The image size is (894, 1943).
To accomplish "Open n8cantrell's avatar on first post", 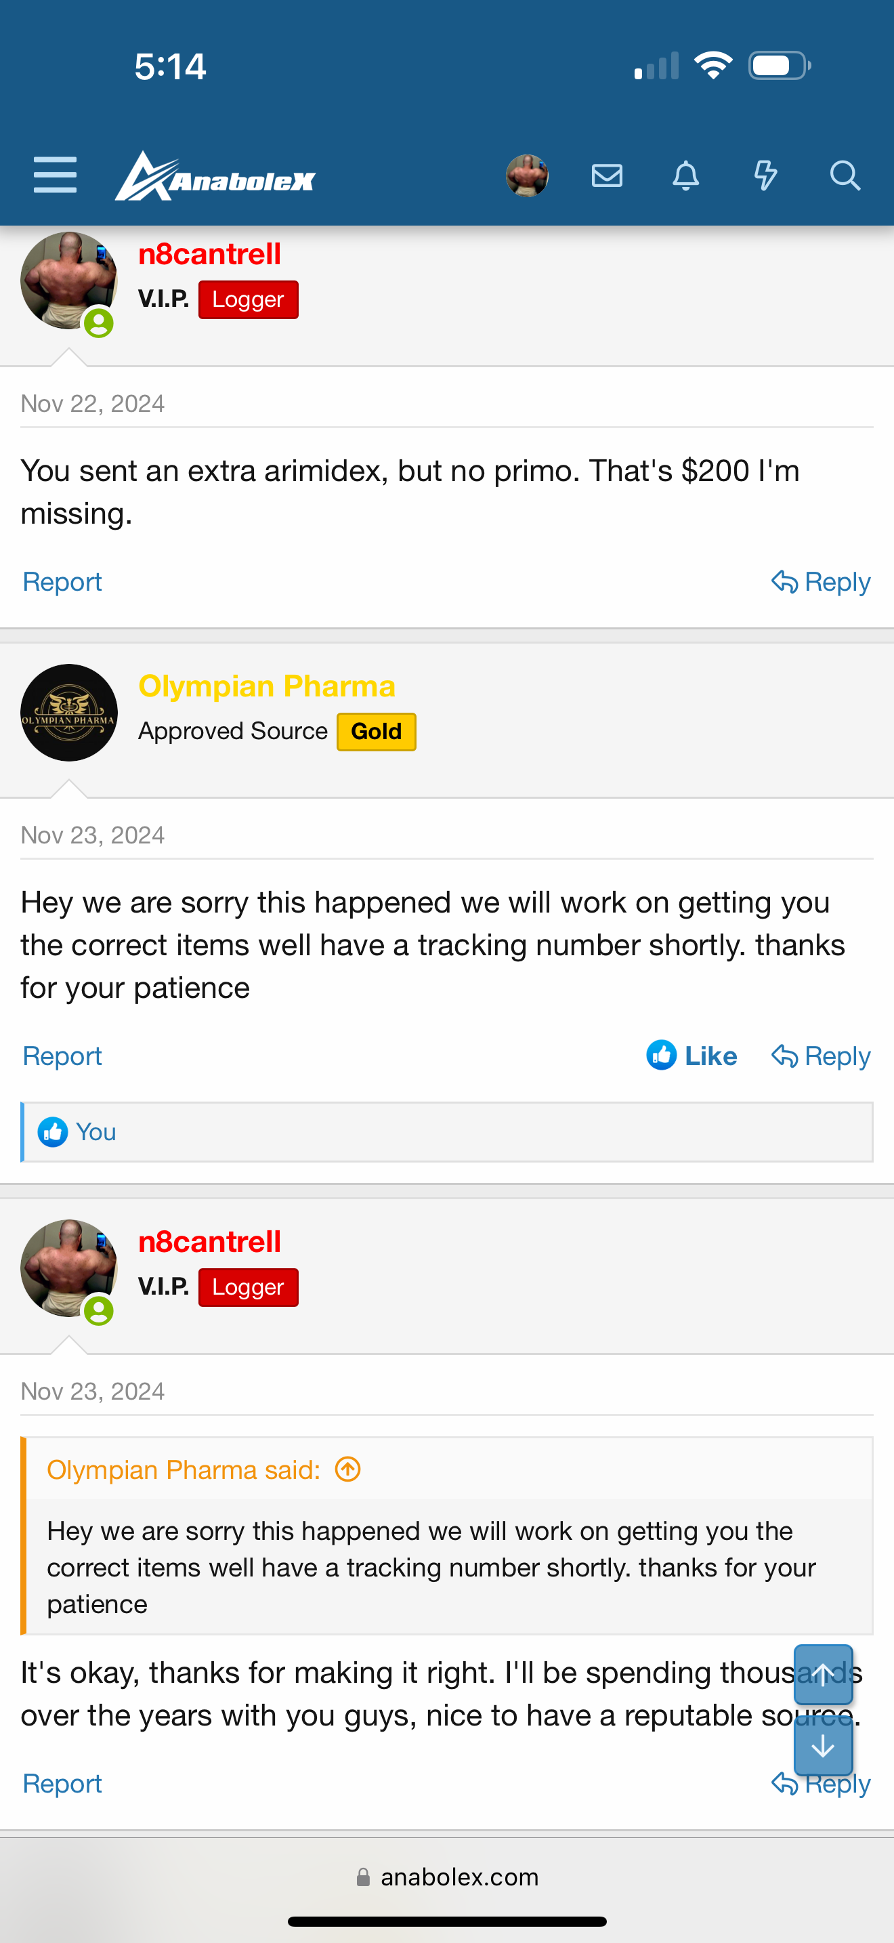I will (68, 280).
